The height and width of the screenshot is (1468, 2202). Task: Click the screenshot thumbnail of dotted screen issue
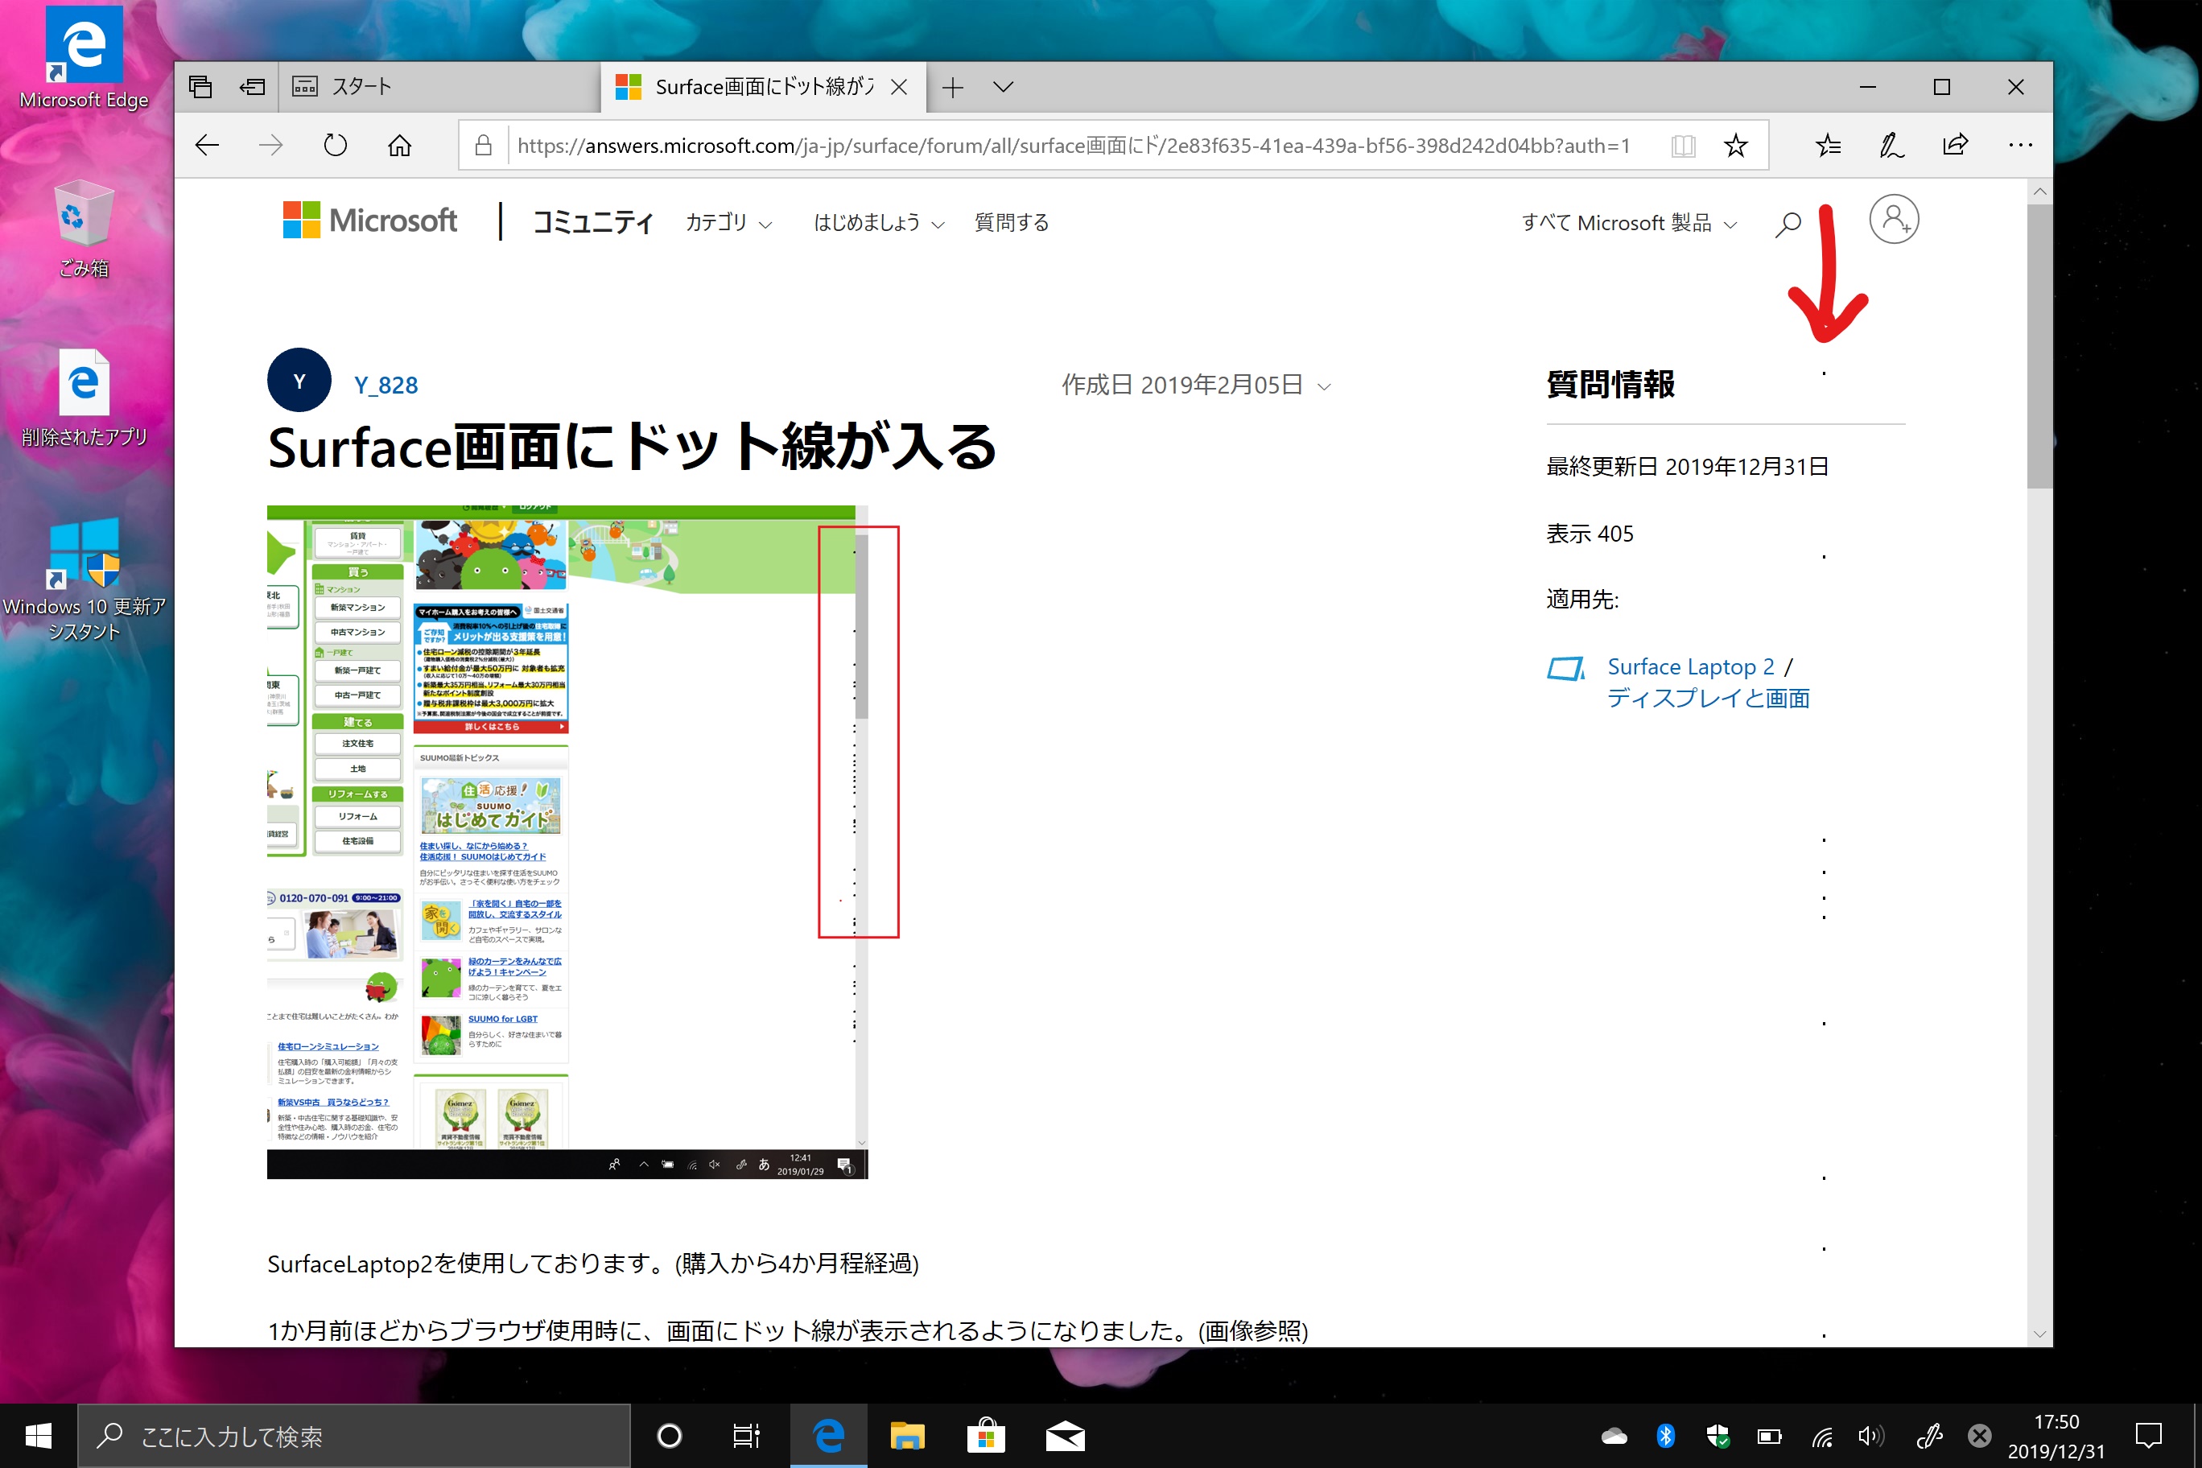(565, 840)
